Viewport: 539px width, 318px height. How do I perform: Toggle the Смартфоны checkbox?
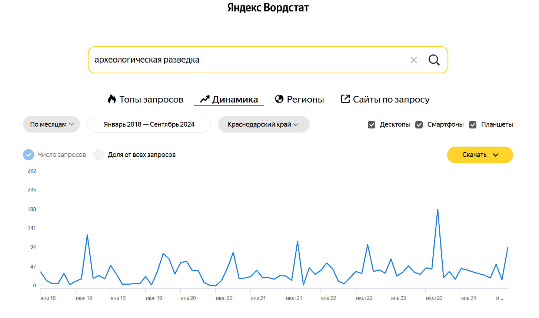[419, 125]
